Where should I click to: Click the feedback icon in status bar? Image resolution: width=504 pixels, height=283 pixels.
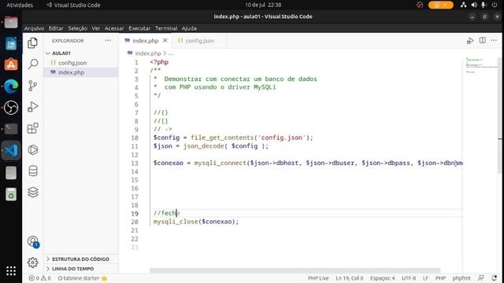click(481, 278)
